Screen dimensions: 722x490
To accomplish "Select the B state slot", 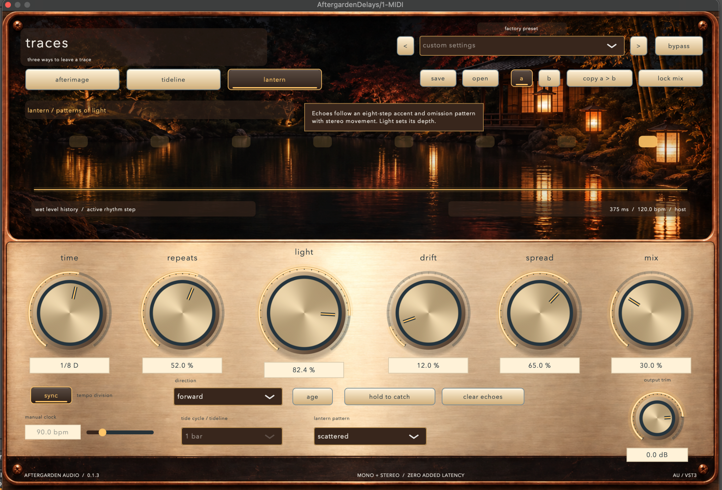I will pos(549,78).
